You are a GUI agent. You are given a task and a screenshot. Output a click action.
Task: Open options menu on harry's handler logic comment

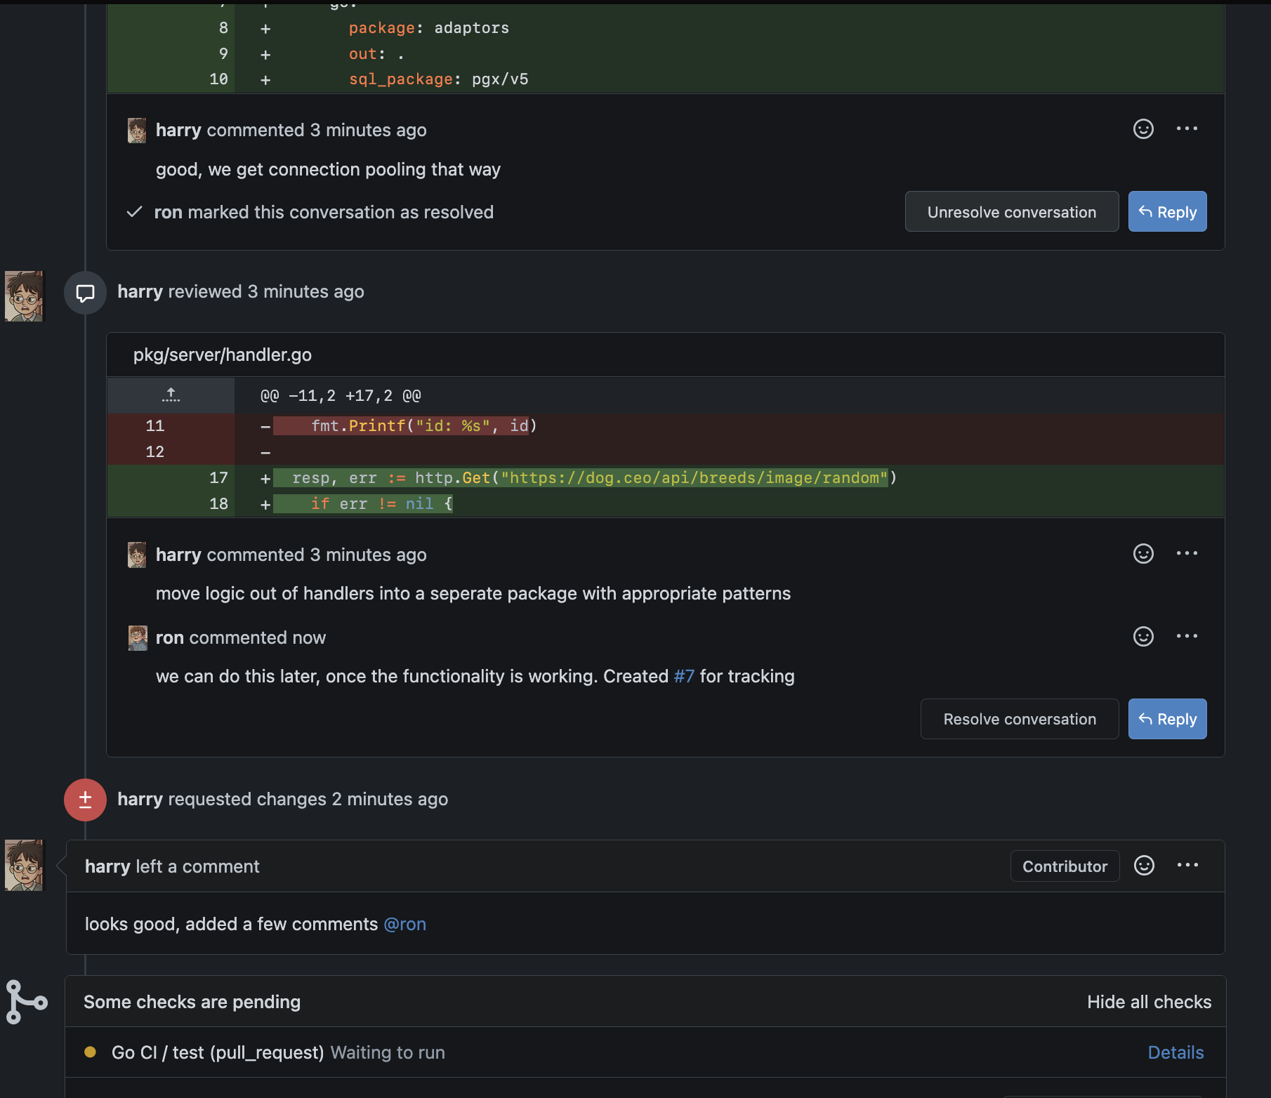coord(1187,554)
